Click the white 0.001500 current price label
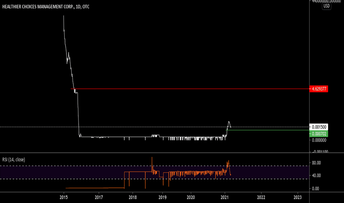The image size is (344, 203). tap(319, 127)
